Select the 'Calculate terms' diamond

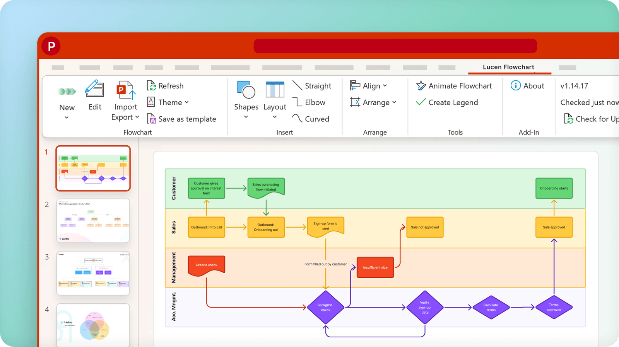pos(491,307)
